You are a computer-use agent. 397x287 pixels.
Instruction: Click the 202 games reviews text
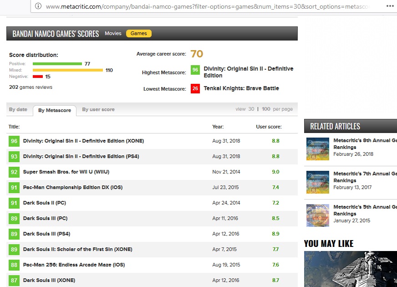coord(31,87)
